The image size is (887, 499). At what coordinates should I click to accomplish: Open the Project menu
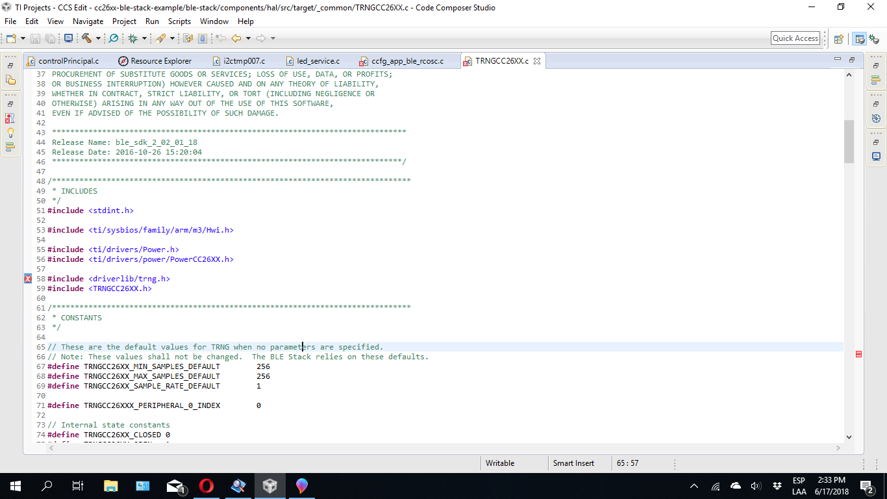pos(125,21)
